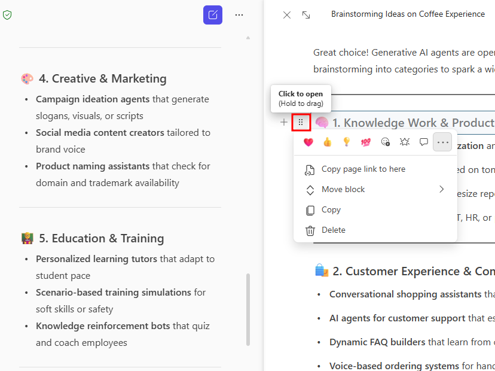
Task: Open the left panel ellipsis menu
Action: pos(239,15)
